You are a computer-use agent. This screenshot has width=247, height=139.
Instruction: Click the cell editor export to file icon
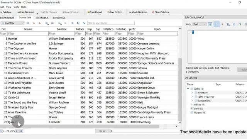pyautogui.click(x=234, y=24)
